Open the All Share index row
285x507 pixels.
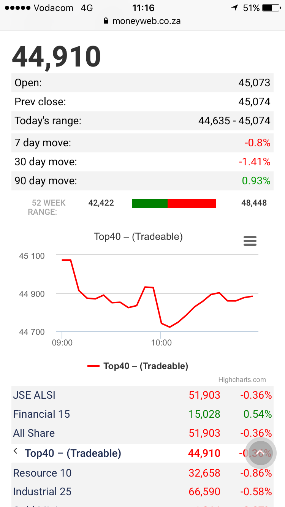click(x=142, y=433)
